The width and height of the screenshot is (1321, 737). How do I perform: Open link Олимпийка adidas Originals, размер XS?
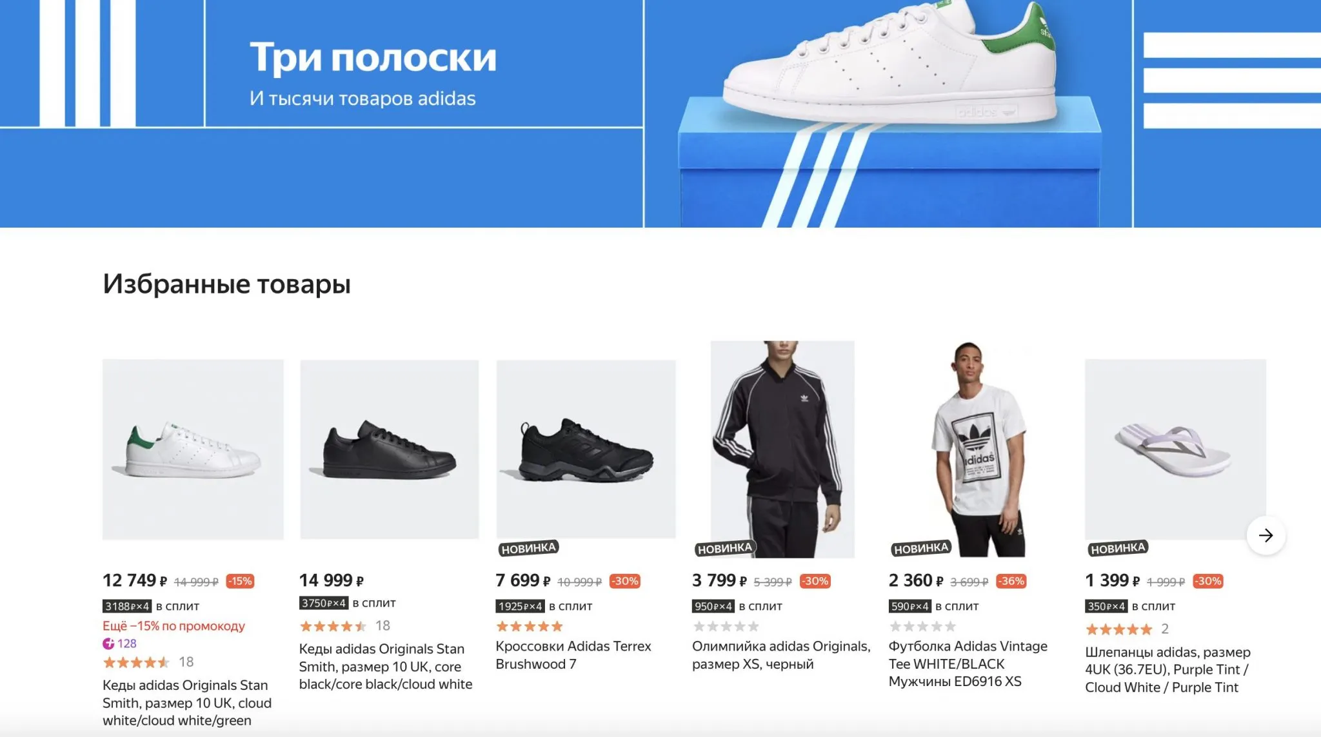coord(781,655)
